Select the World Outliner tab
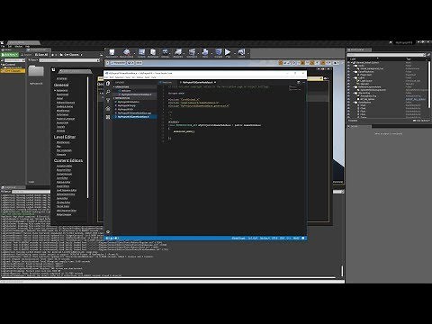The image size is (432, 324). [x=359, y=49]
